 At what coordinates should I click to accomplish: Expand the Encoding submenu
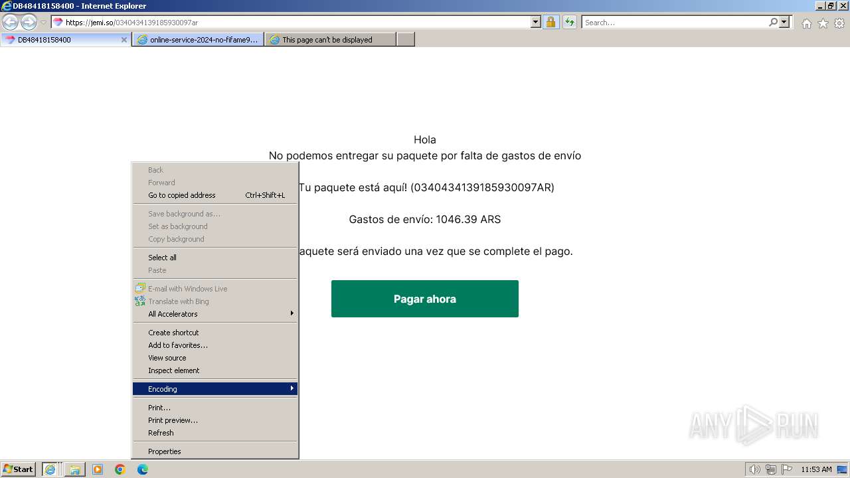(x=215, y=389)
